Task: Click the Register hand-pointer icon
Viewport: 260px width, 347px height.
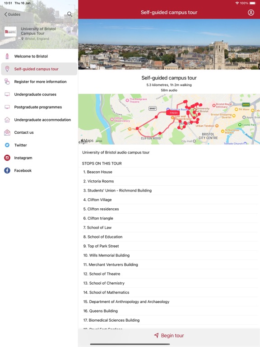Action: point(7,82)
